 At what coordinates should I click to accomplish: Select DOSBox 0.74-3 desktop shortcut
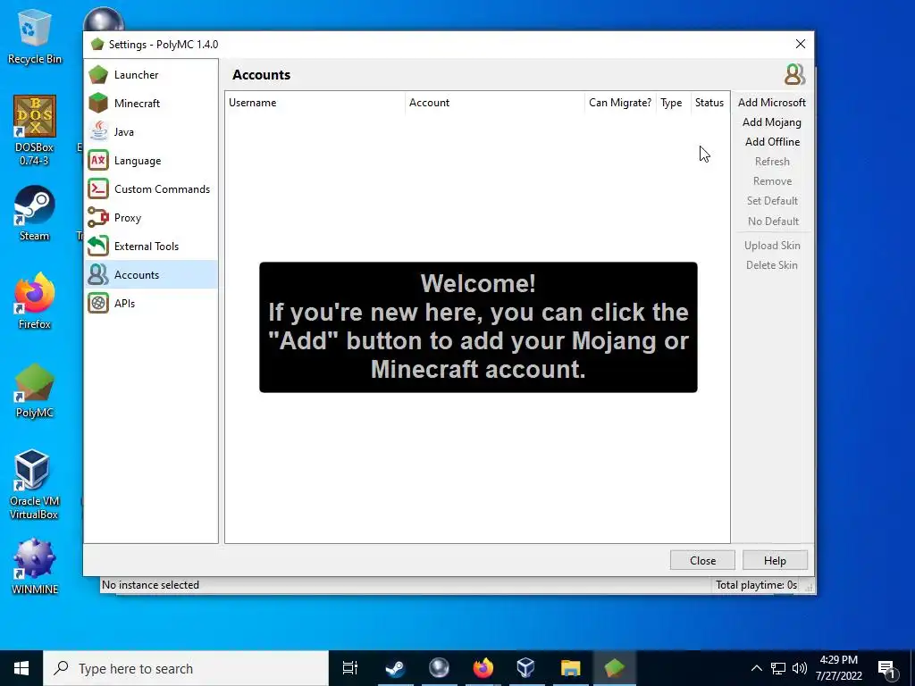[x=35, y=130]
